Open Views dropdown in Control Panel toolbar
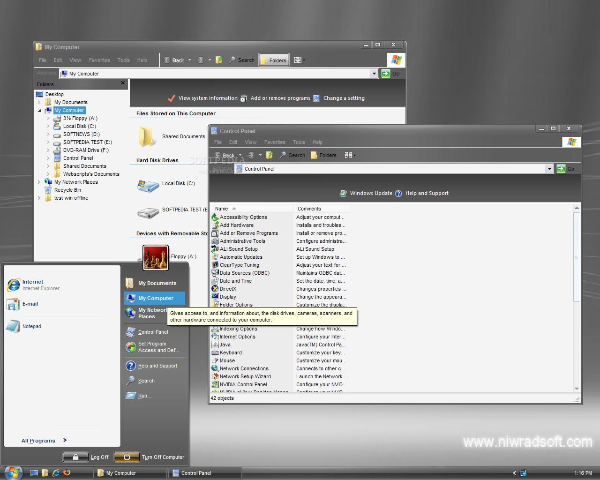Screen dimensions: 600x480 350,155
